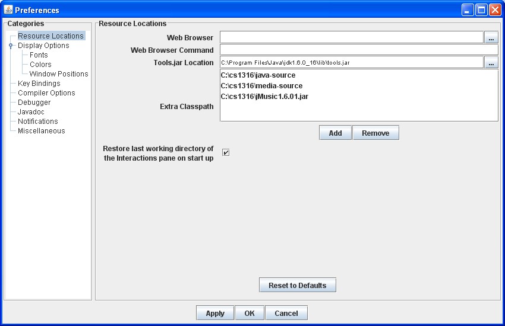Image resolution: width=505 pixels, height=326 pixels.
Task: Click the Java icon in the title bar
Action: coord(8,9)
